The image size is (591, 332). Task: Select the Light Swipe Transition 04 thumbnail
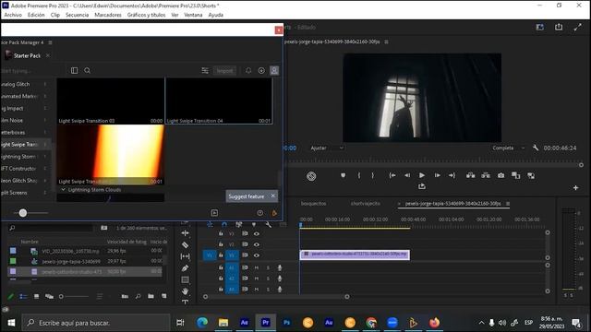point(219,101)
